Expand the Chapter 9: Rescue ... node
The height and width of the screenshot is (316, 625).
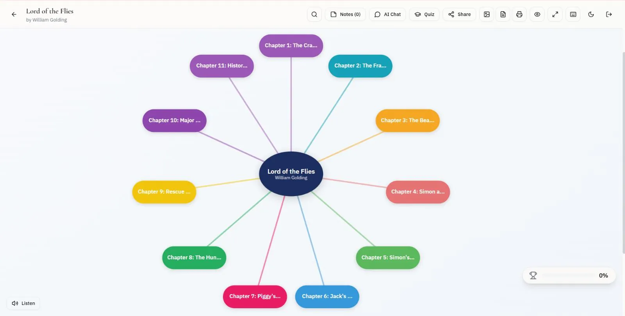click(164, 192)
